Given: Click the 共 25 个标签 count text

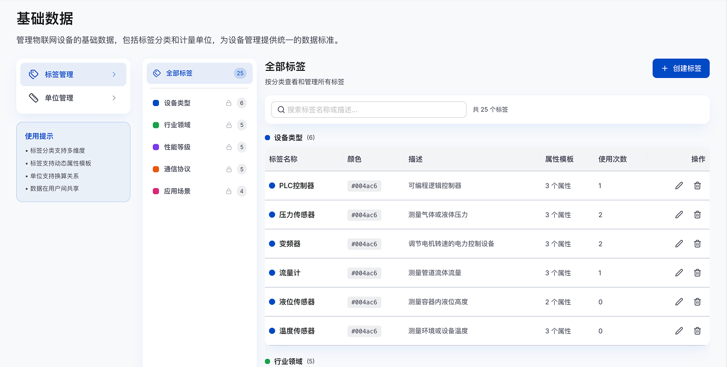Looking at the screenshot, I should pos(490,110).
